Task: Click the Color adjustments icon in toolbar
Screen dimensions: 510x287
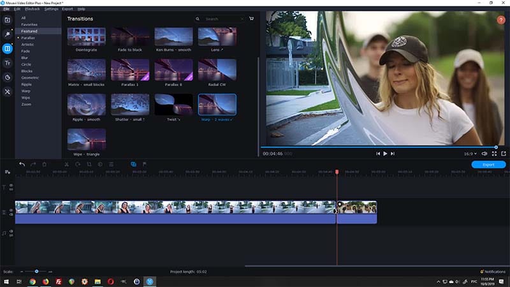Action: (100, 165)
